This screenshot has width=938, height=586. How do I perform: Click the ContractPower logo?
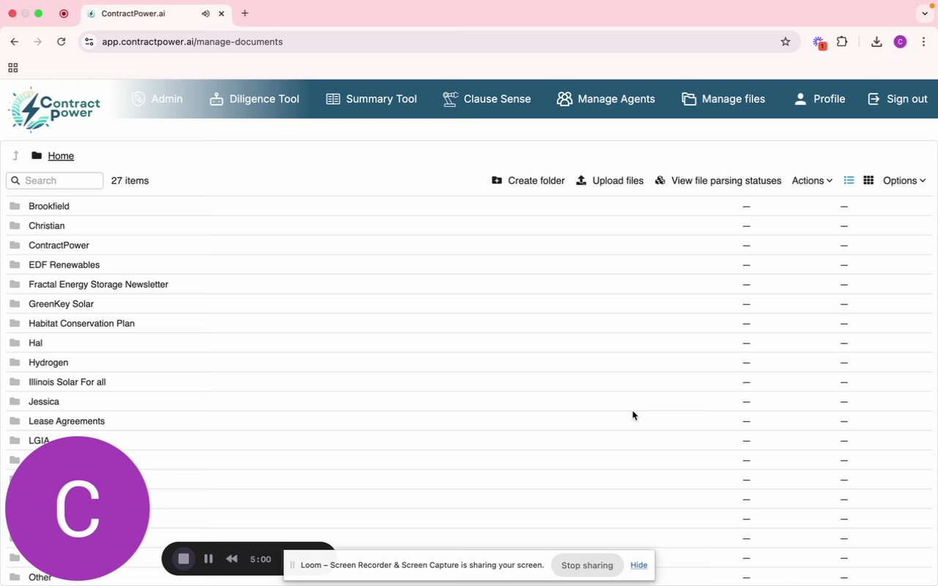tap(55, 109)
